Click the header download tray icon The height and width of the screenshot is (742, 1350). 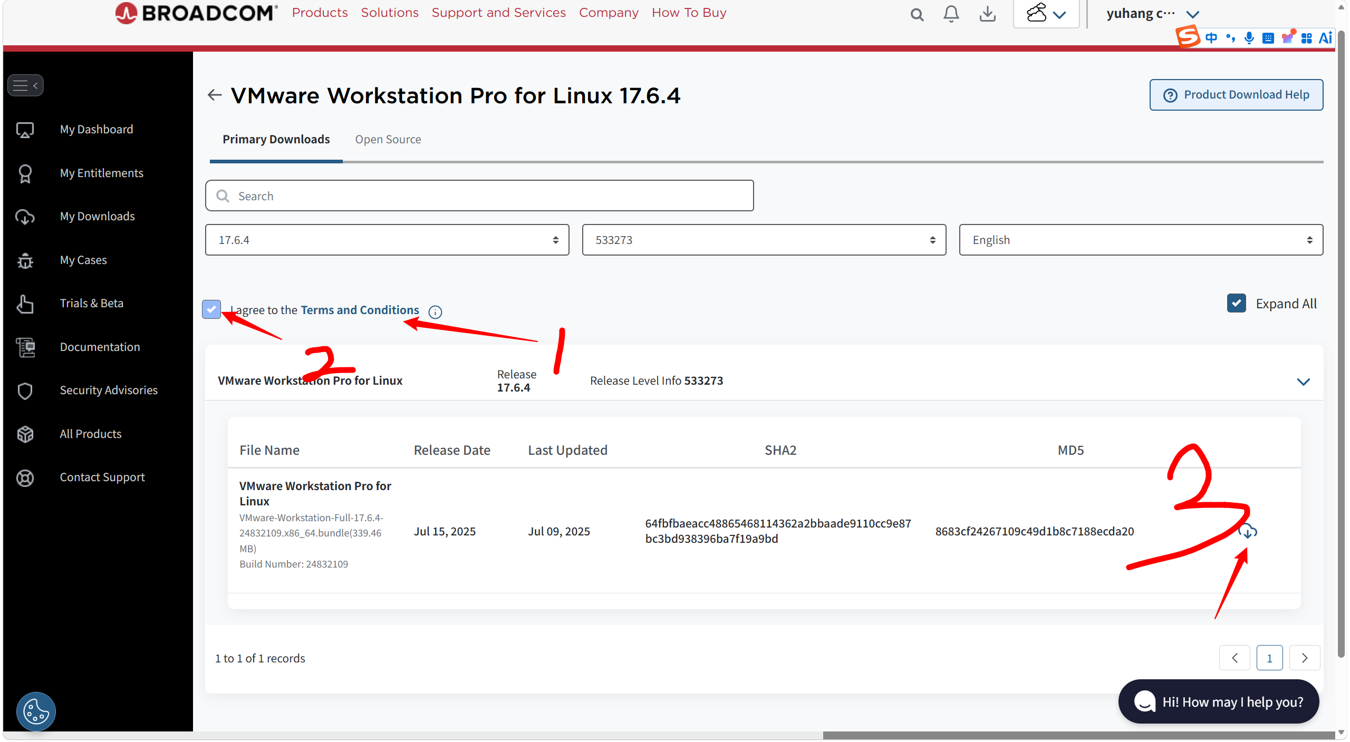click(x=987, y=14)
